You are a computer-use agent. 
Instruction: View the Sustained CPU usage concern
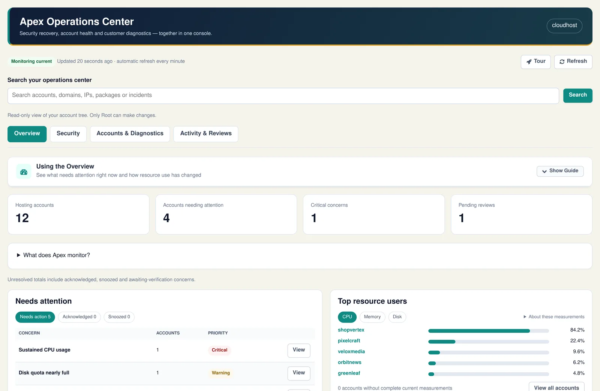298,350
